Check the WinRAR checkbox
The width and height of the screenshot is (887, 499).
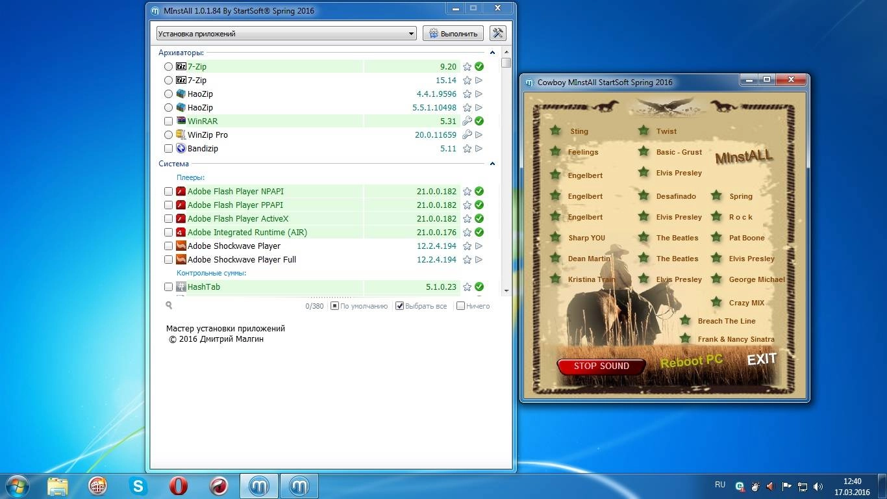tap(169, 121)
